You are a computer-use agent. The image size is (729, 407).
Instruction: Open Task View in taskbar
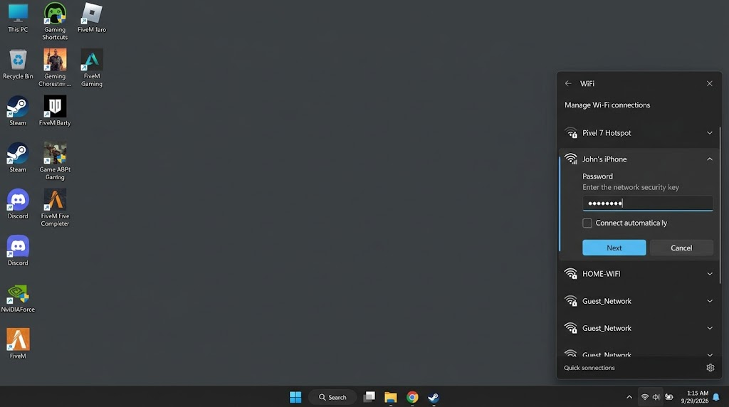tap(369, 397)
